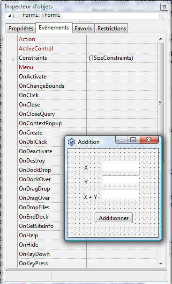Select the X label in Addition form

[86, 168]
